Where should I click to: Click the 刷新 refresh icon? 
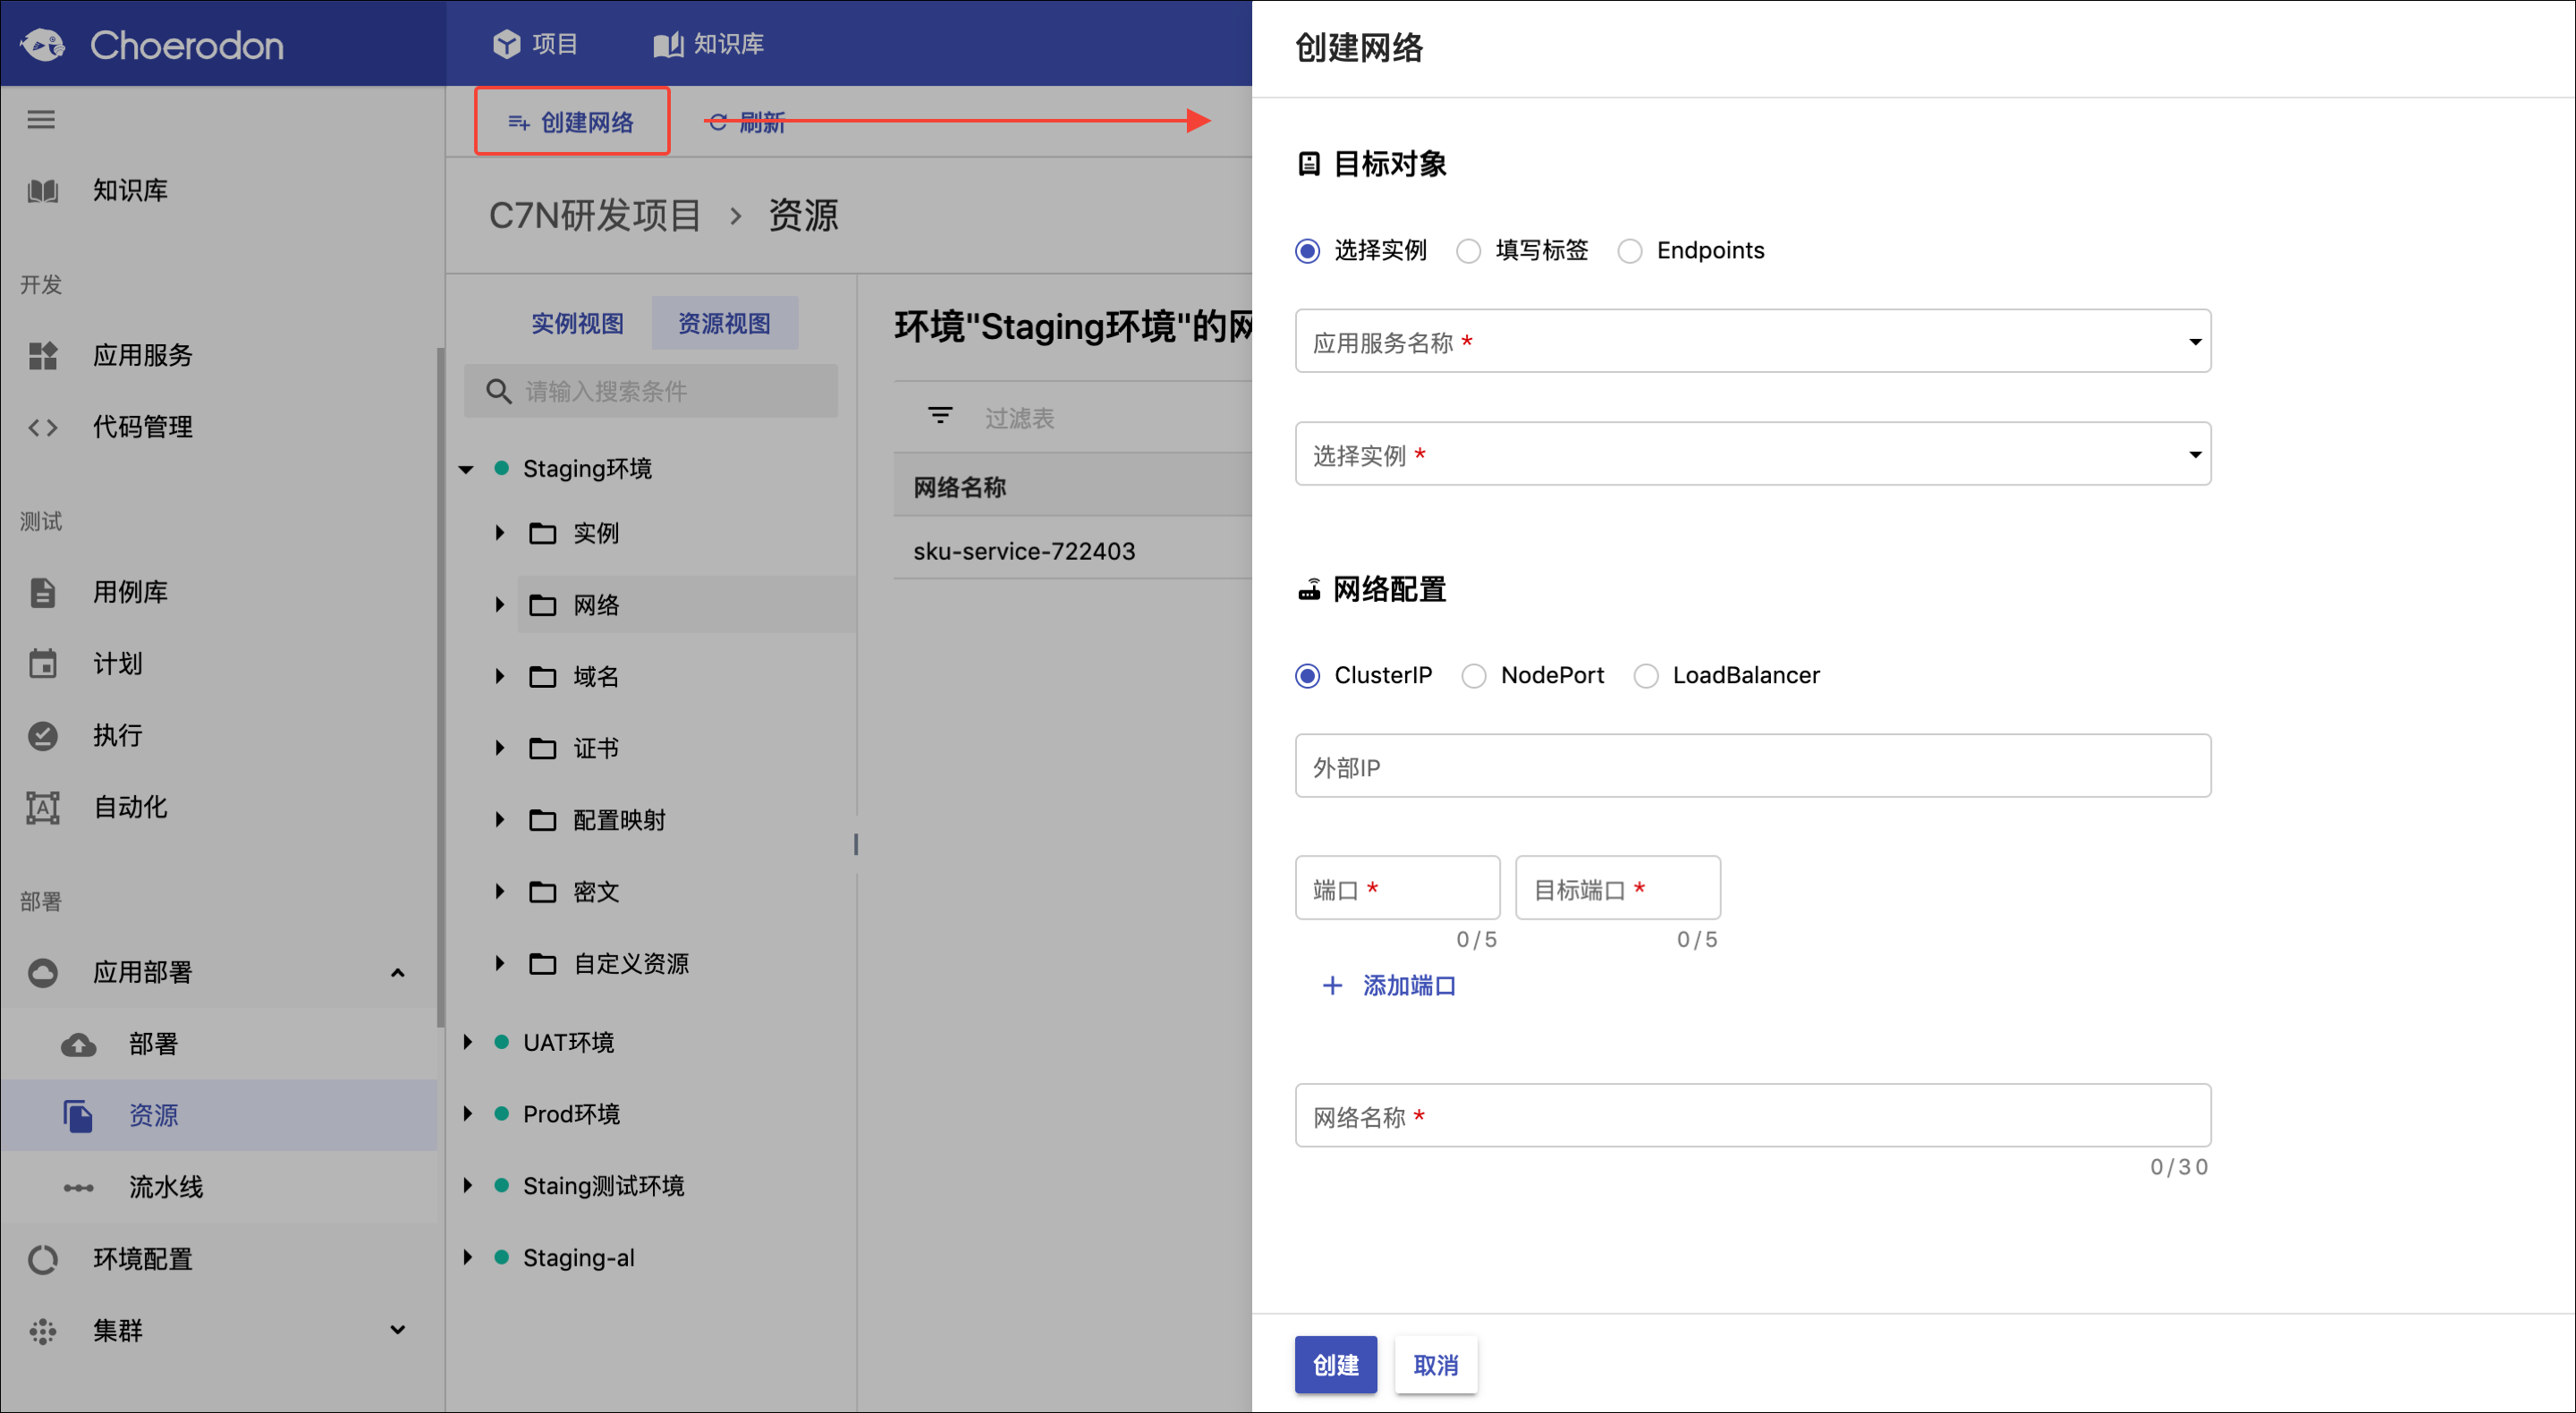pos(718,122)
